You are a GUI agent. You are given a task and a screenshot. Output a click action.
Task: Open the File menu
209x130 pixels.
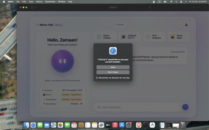[18, 2]
